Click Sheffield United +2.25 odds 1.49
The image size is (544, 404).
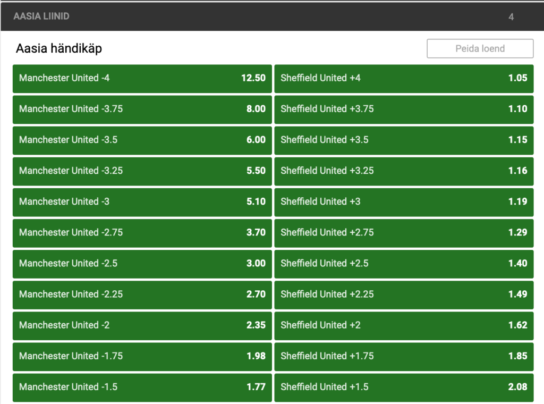(404, 294)
